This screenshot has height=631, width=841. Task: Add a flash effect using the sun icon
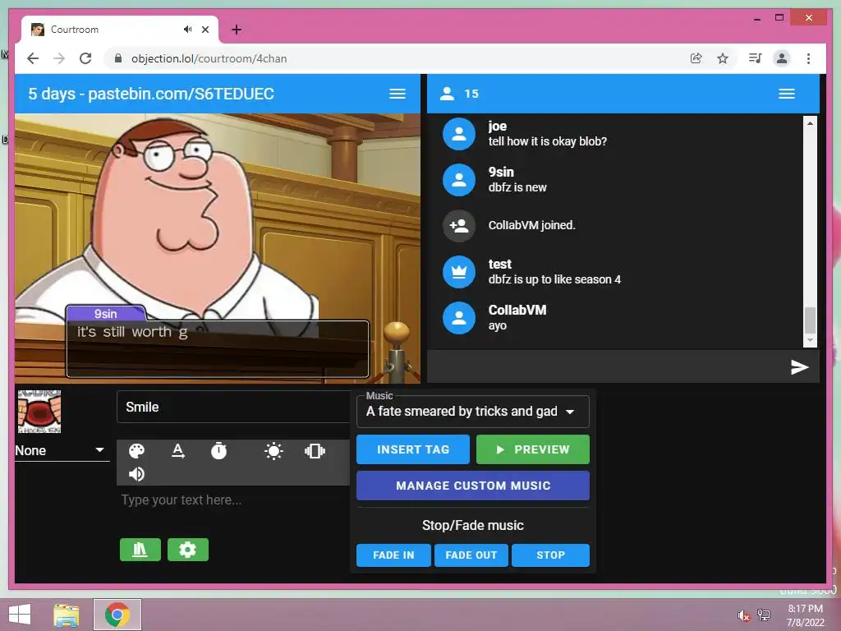273,451
